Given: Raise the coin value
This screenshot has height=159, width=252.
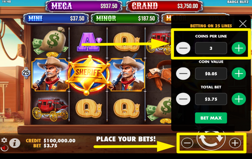Looking at the screenshot, I should click(x=239, y=74).
